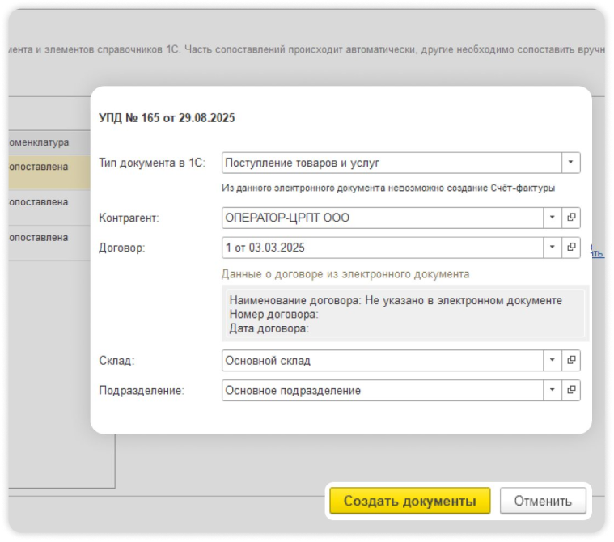Select the third сопоставлена table row
614x542 pixels.
[x=44, y=238]
